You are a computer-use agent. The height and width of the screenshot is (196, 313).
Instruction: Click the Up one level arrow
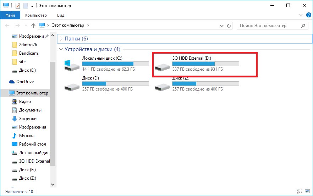[33, 26]
